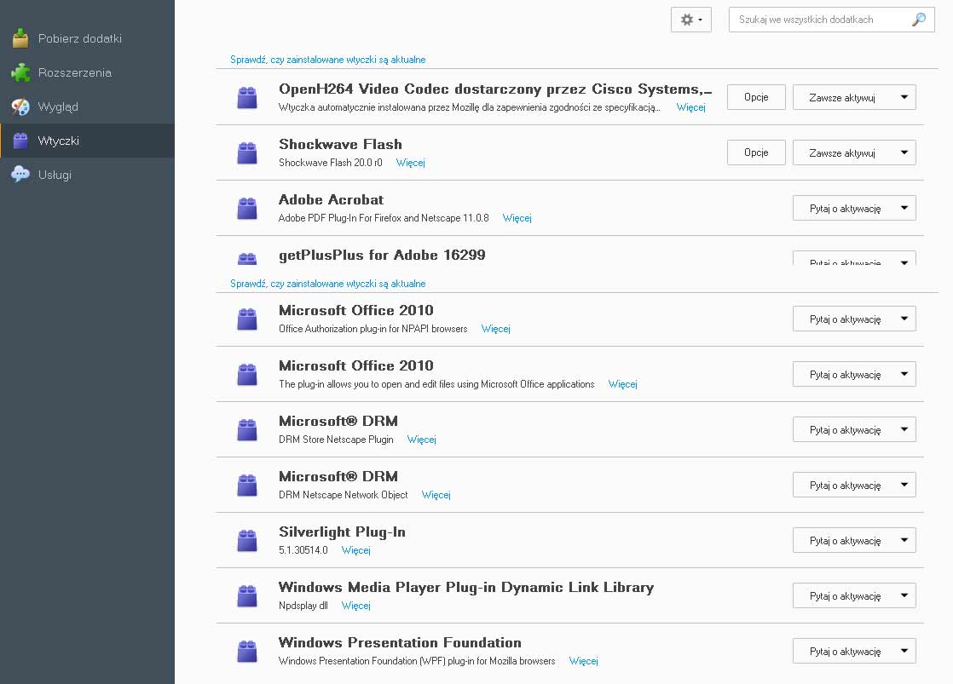Viewport: 953px width, 684px height.
Task: Switch to the Rozszerzenia section
Action: (x=87, y=72)
